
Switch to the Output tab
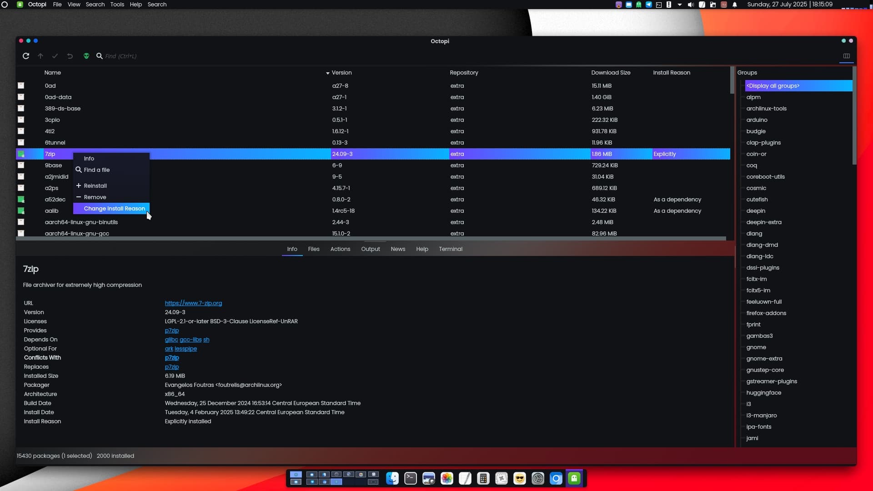pyautogui.click(x=371, y=249)
